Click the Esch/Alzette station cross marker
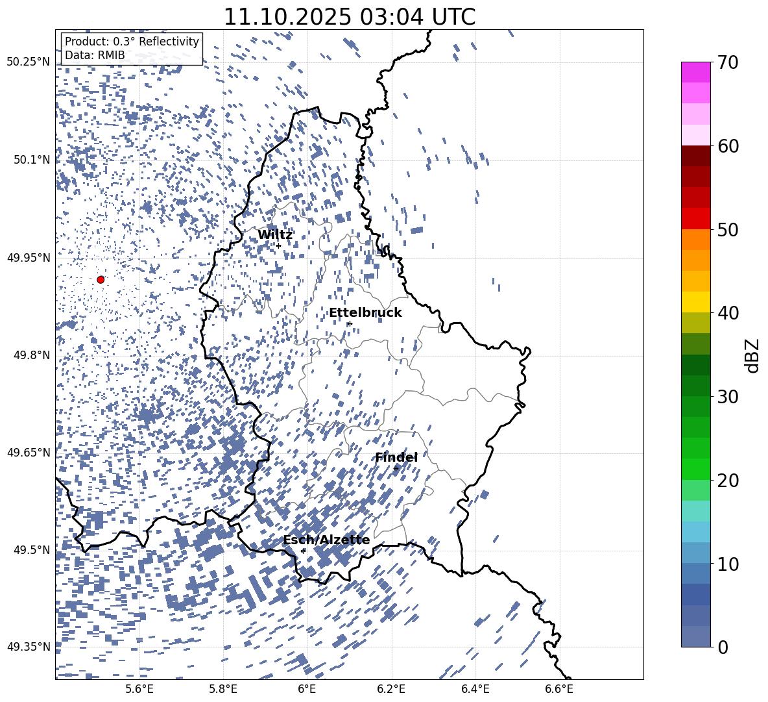 coord(303,551)
